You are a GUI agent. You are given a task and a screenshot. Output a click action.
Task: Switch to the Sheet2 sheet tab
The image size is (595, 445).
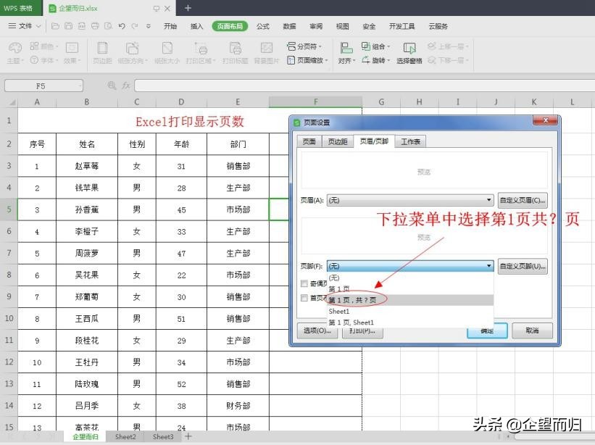(125, 436)
